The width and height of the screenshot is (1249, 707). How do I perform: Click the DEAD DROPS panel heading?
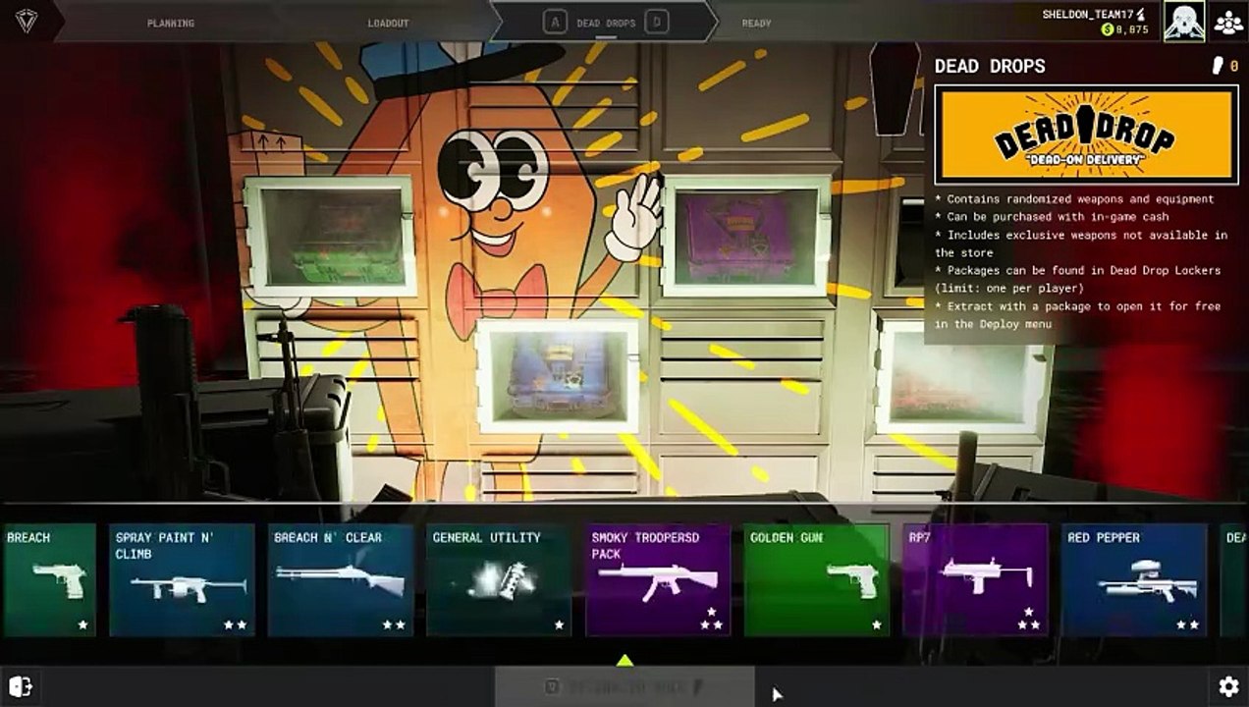point(990,66)
